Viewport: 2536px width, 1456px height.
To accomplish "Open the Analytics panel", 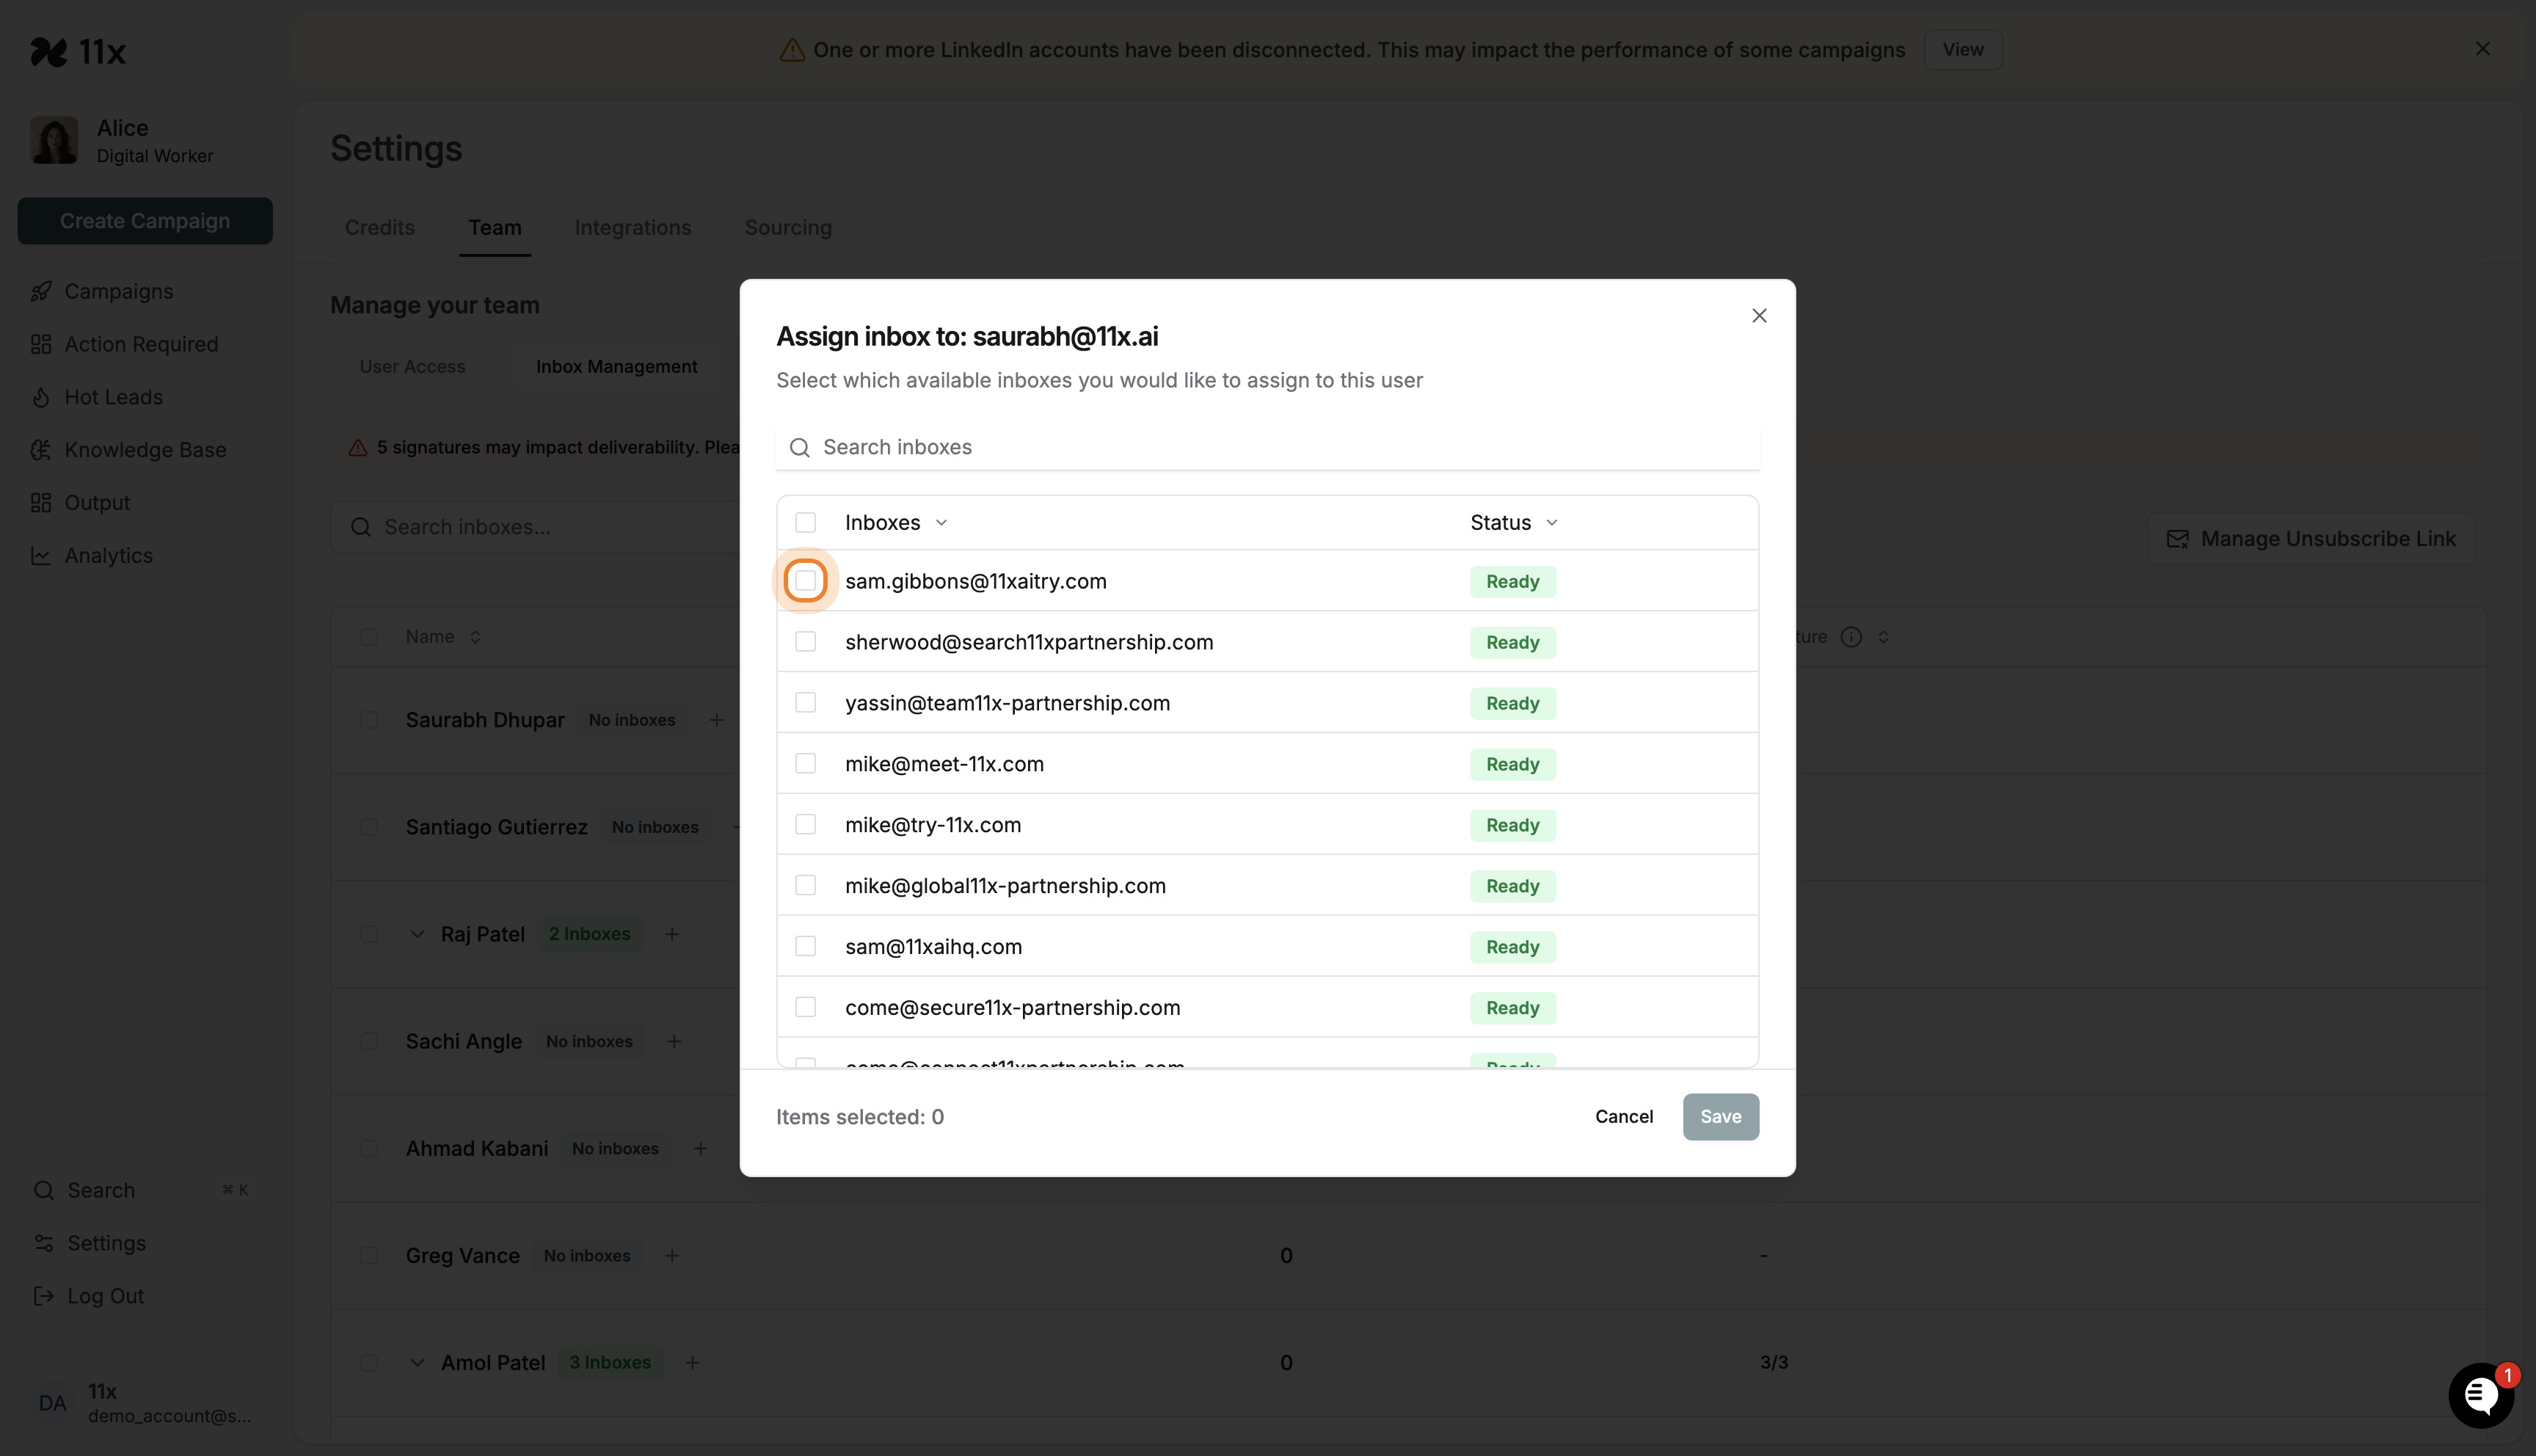I will (x=107, y=555).
